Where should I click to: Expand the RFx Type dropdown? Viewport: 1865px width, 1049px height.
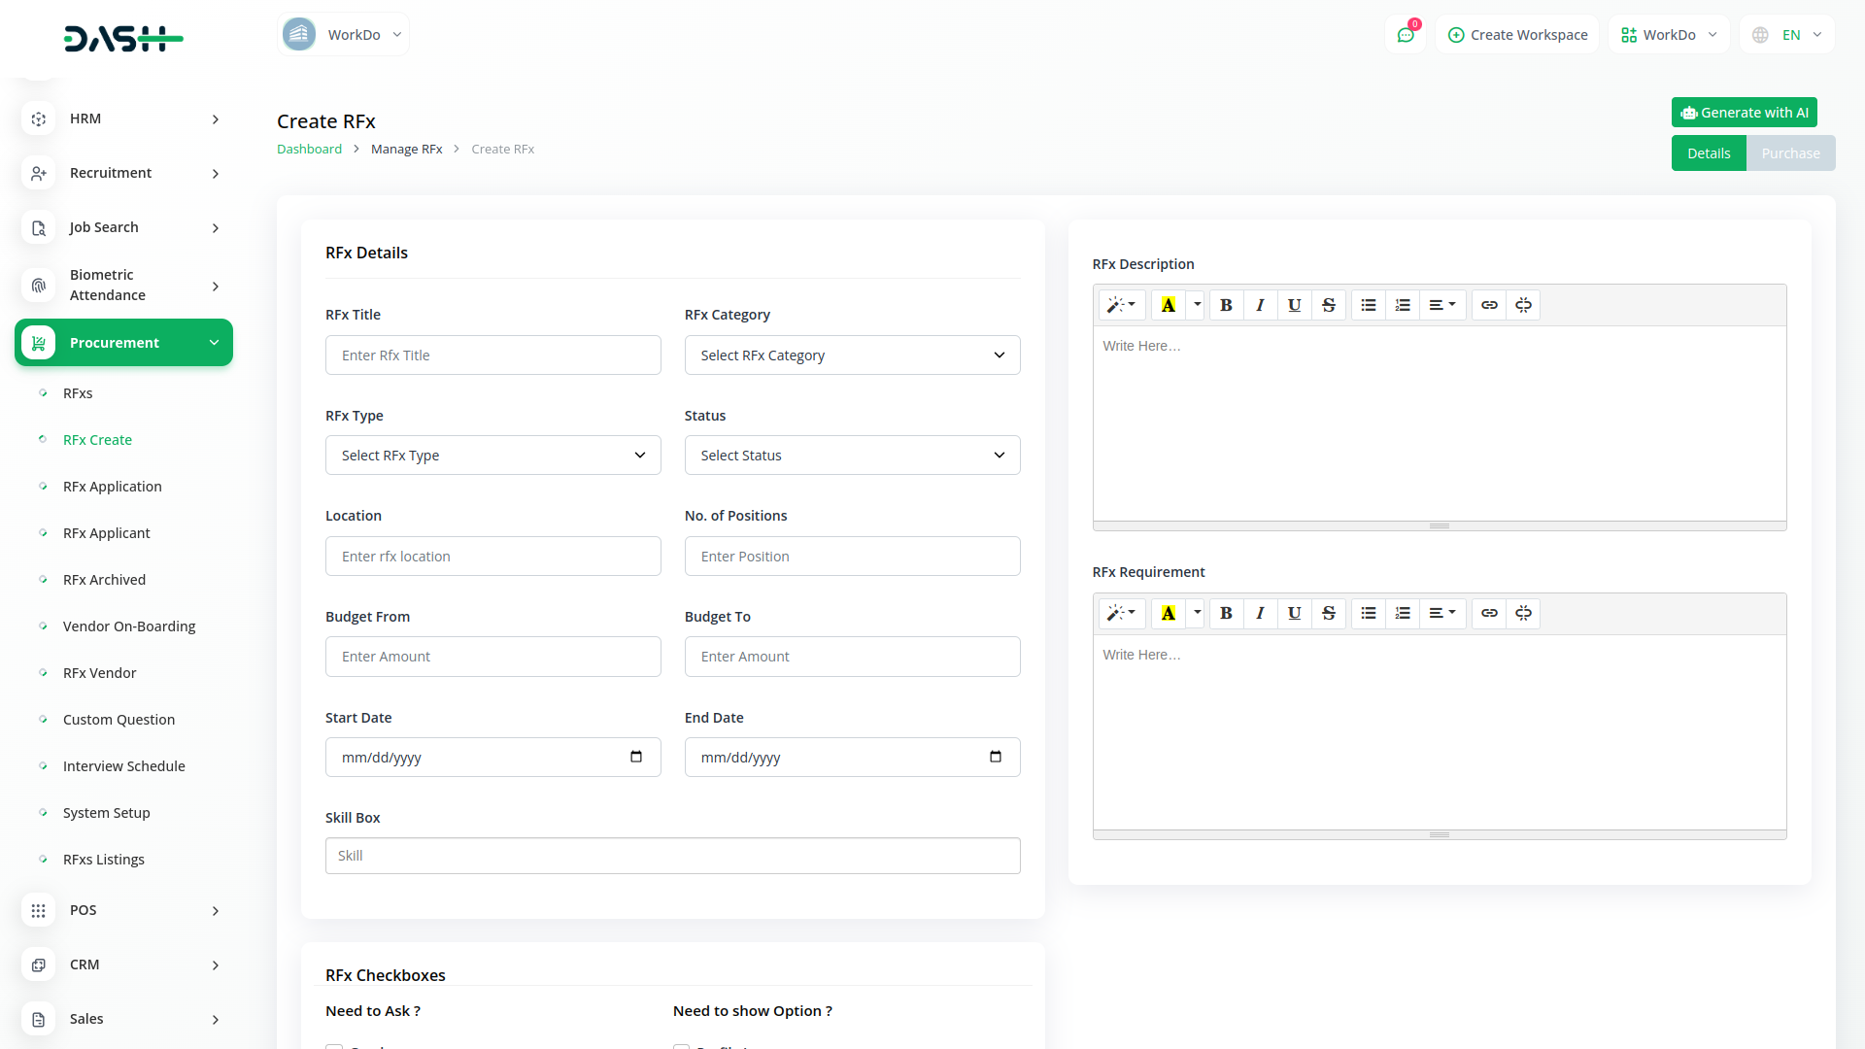(492, 456)
